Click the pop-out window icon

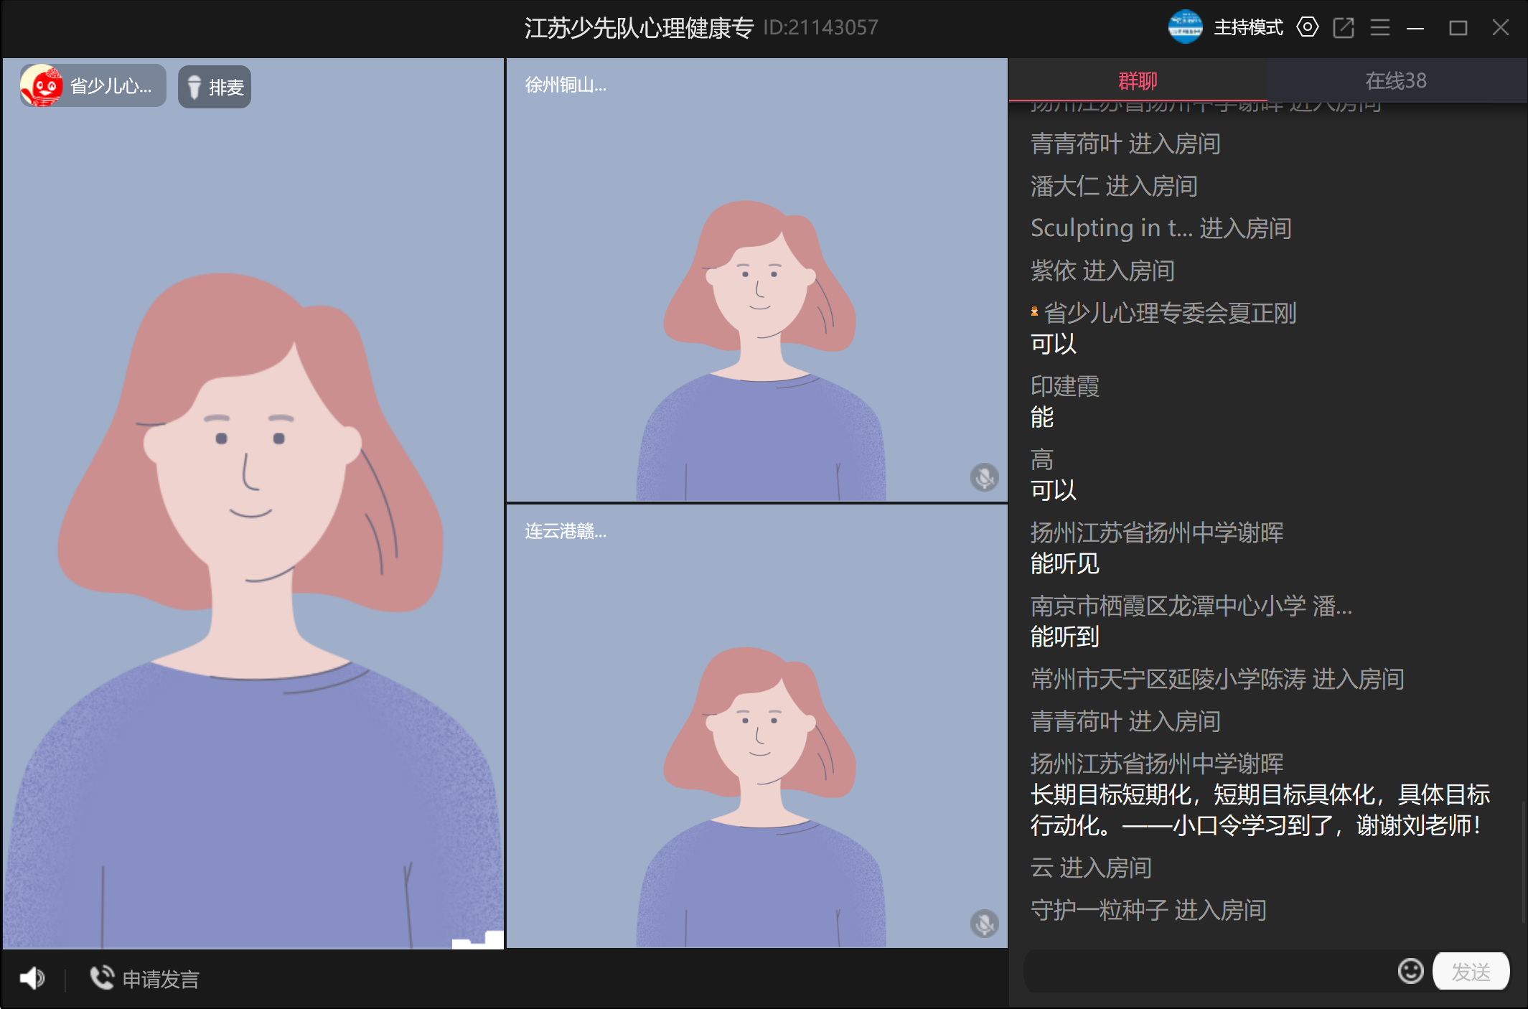(1343, 27)
